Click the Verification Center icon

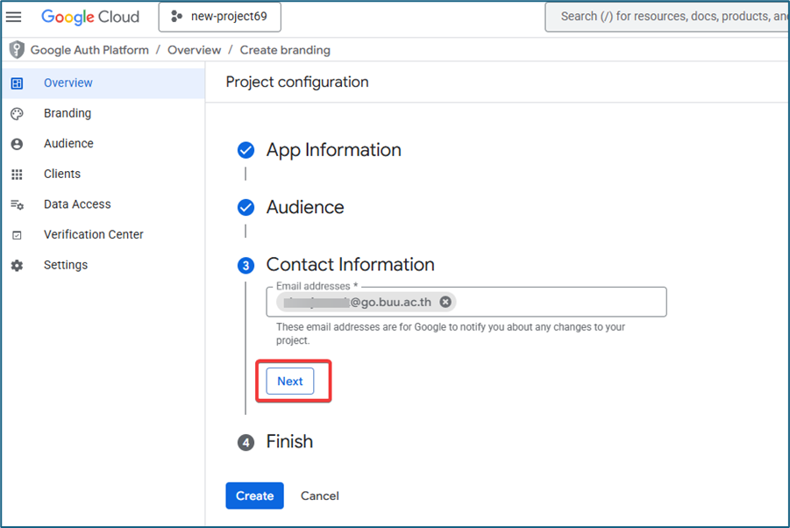tap(17, 235)
